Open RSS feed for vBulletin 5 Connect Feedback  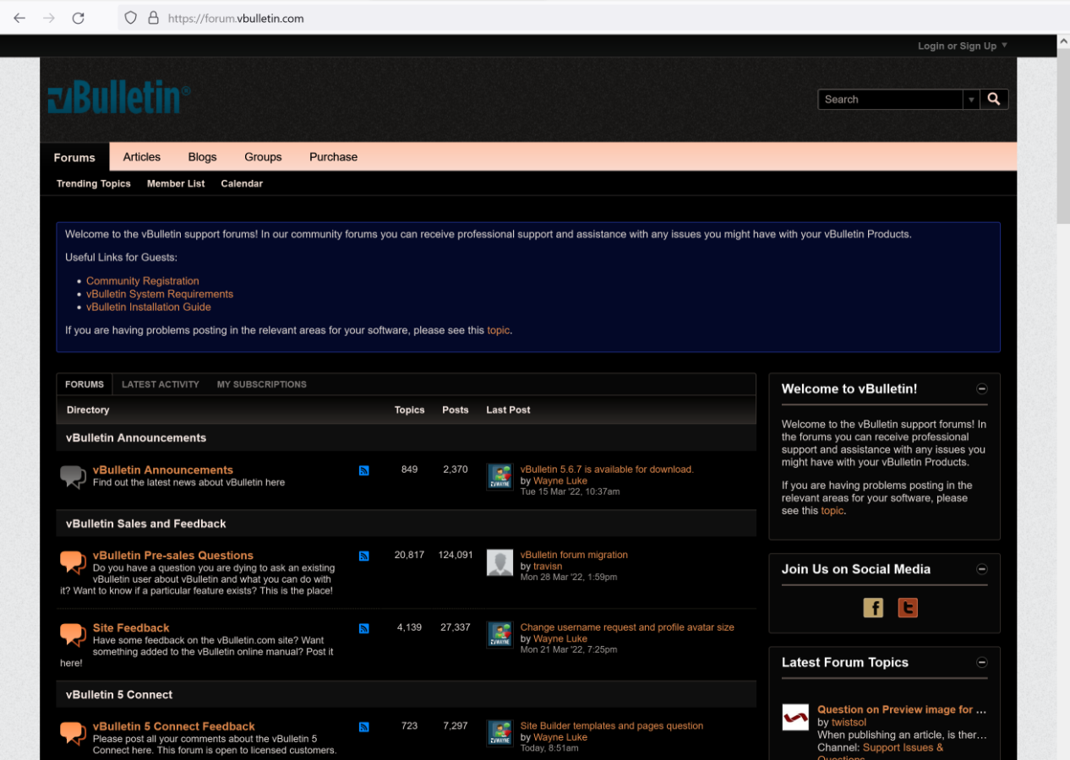[364, 727]
